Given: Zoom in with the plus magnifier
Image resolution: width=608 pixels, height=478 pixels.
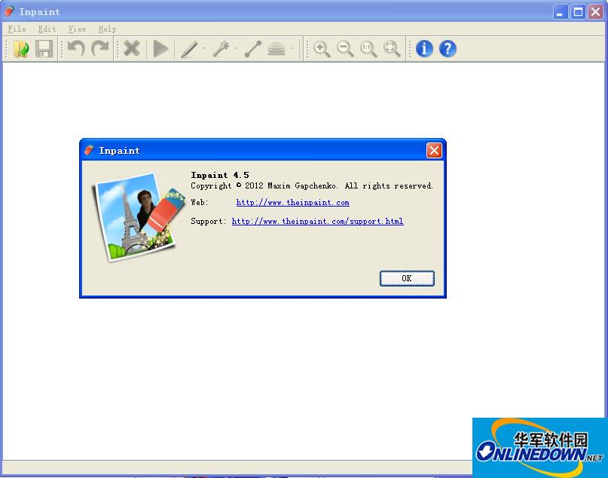Looking at the screenshot, I should tap(322, 49).
